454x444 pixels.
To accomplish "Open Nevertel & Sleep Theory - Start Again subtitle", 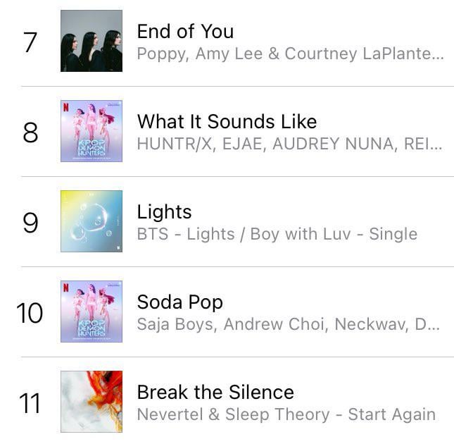I will tap(286, 414).
